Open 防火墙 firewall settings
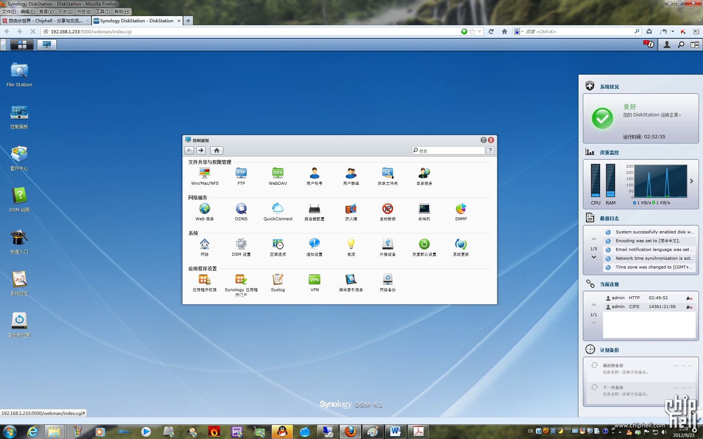 point(351,212)
